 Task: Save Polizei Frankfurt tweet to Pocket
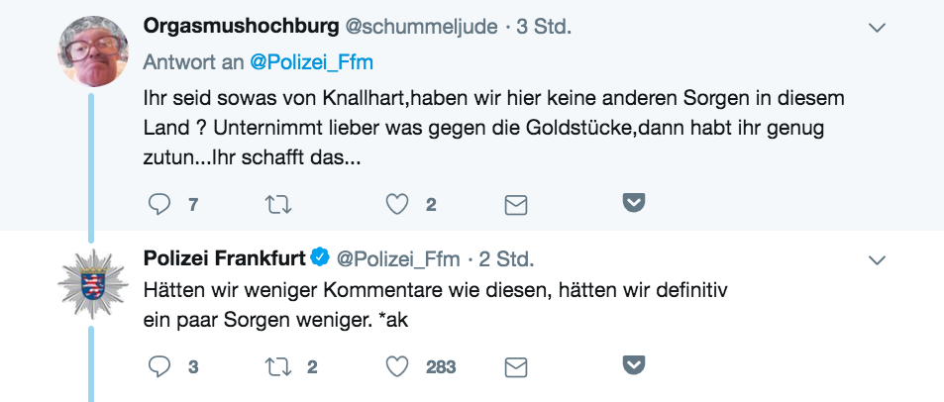click(634, 364)
